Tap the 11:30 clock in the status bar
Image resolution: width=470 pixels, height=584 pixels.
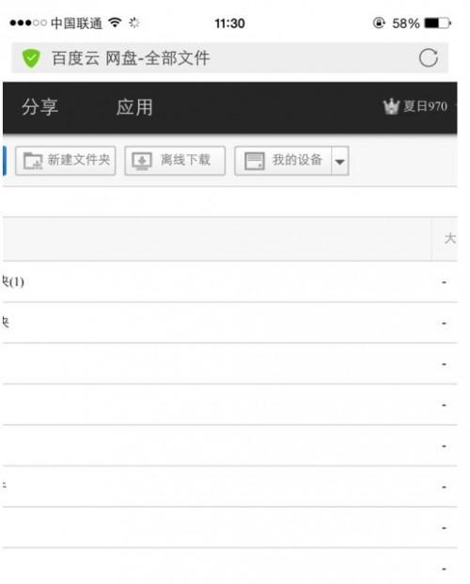point(229,24)
